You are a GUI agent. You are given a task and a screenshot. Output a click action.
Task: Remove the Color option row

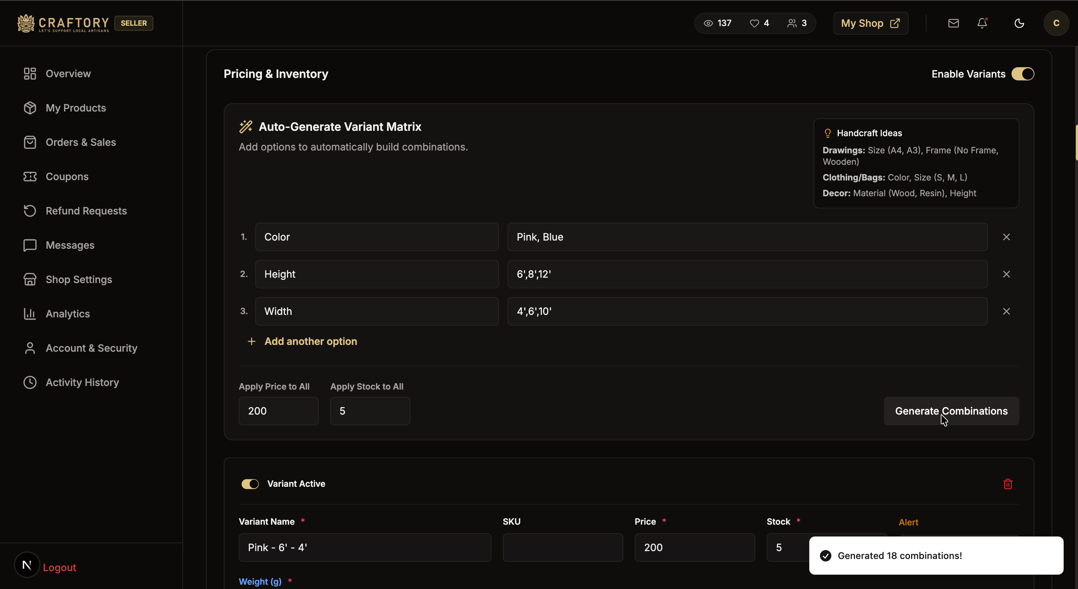coord(1007,237)
